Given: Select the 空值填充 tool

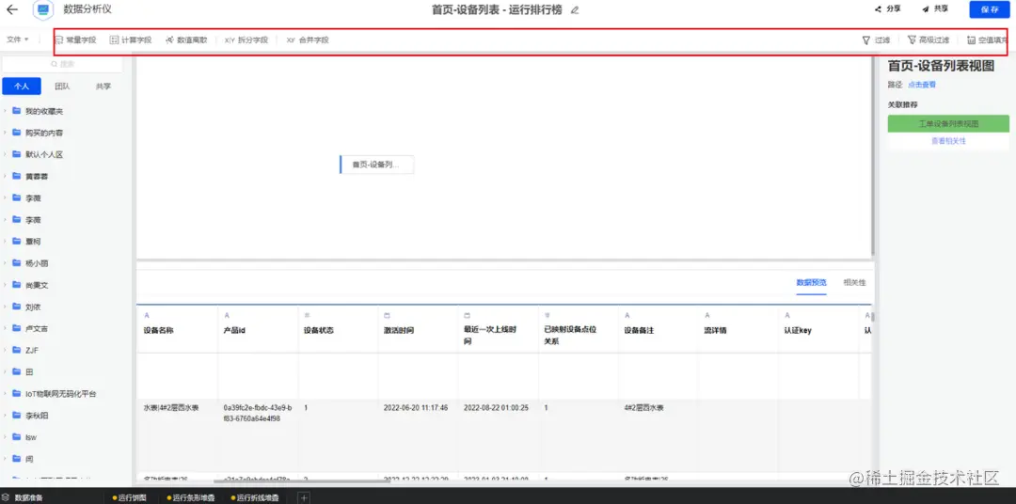Looking at the screenshot, I should (x=988, y=39).
